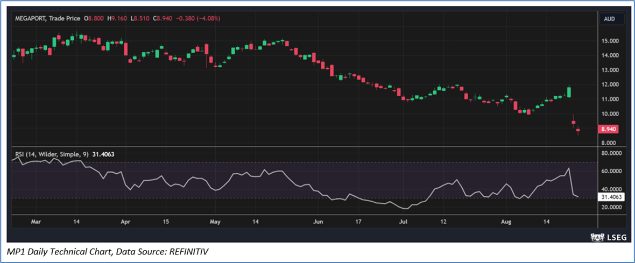Screen dimensions: 635x263
Task: Click the MP1 Daily Technical Chart caption
Action: [108, 252]
